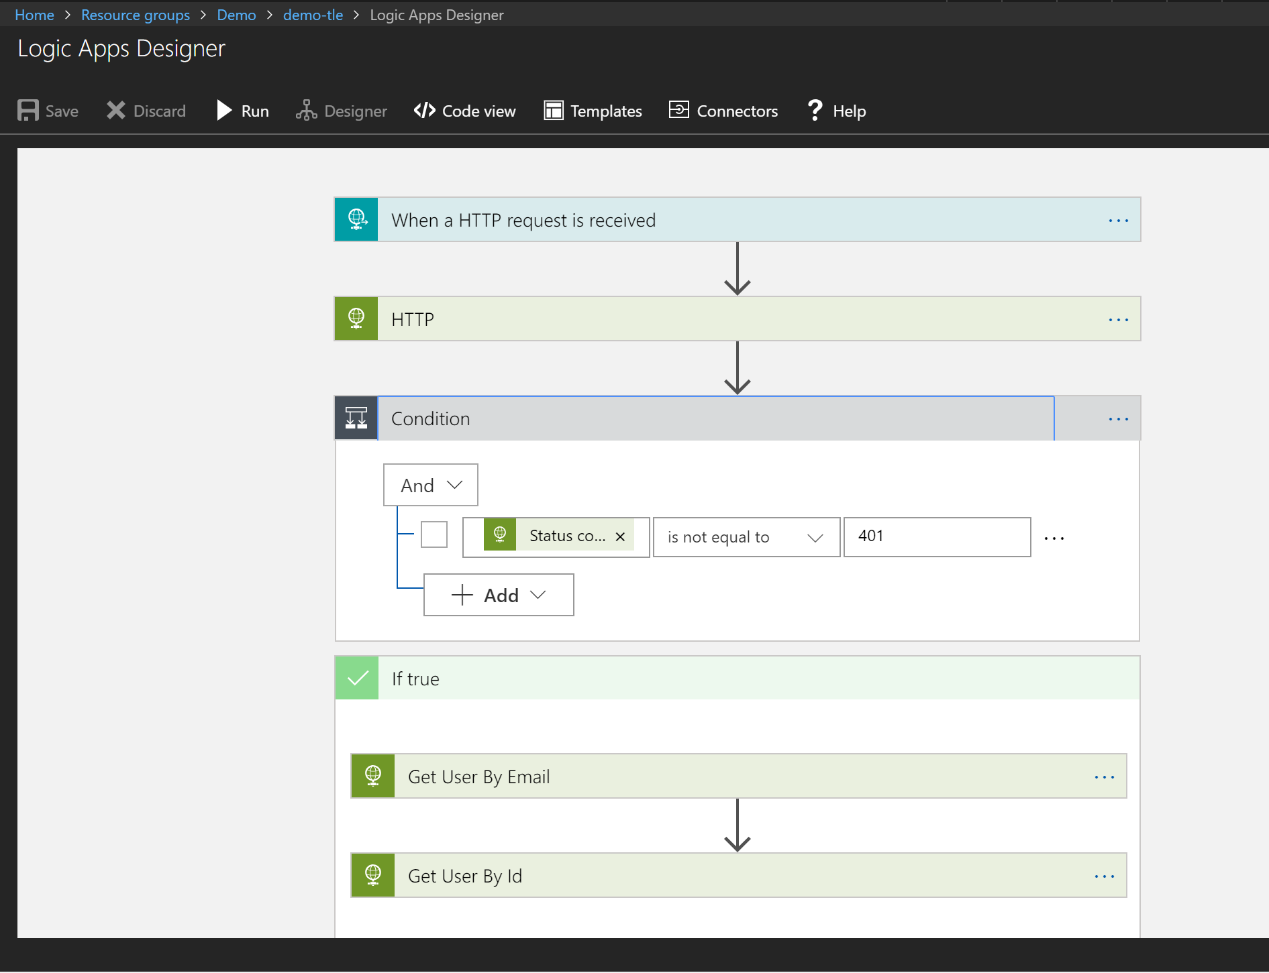
Task: Click the Designer toolbar label
Action: click(x=356, y=111)
